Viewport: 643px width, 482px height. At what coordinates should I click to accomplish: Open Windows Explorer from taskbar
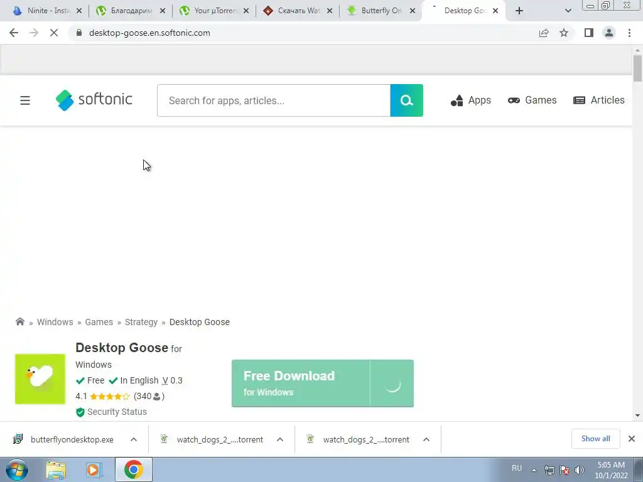pyautogui.click(x=56, y=469)
